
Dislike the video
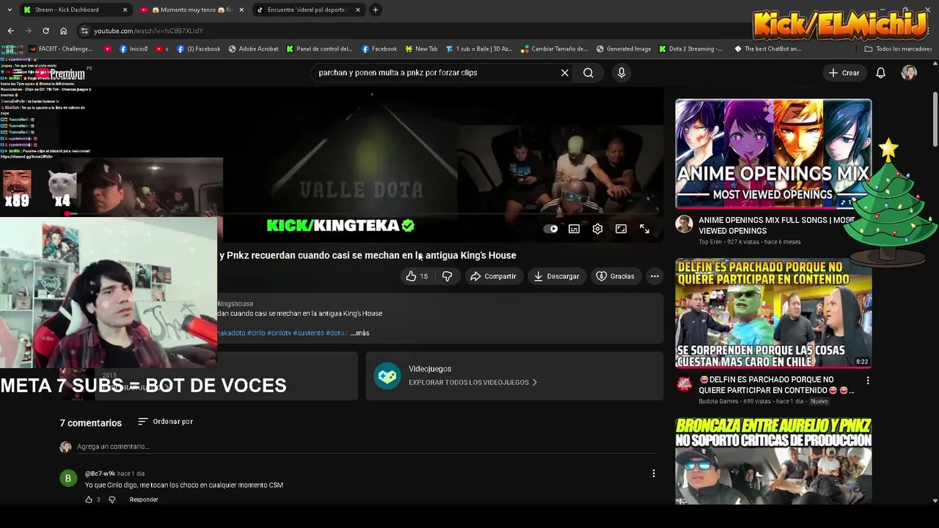pyautogui.click(x=447, y=276)
